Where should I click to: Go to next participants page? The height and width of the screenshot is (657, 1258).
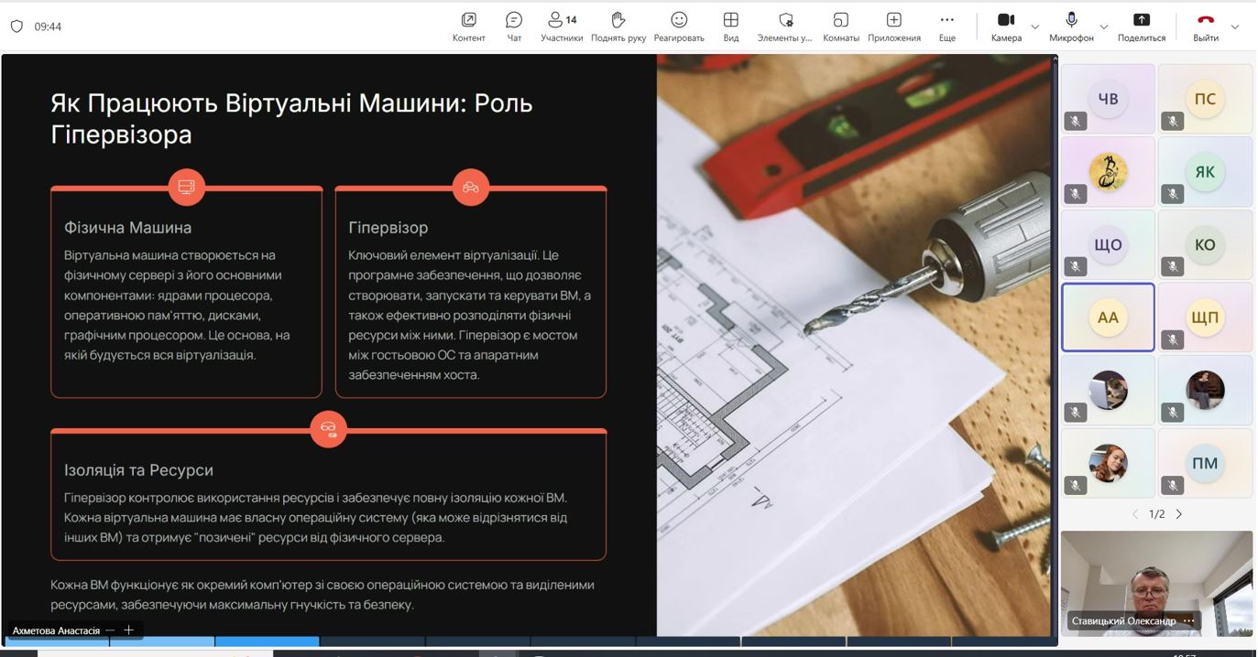[1179, 514]
